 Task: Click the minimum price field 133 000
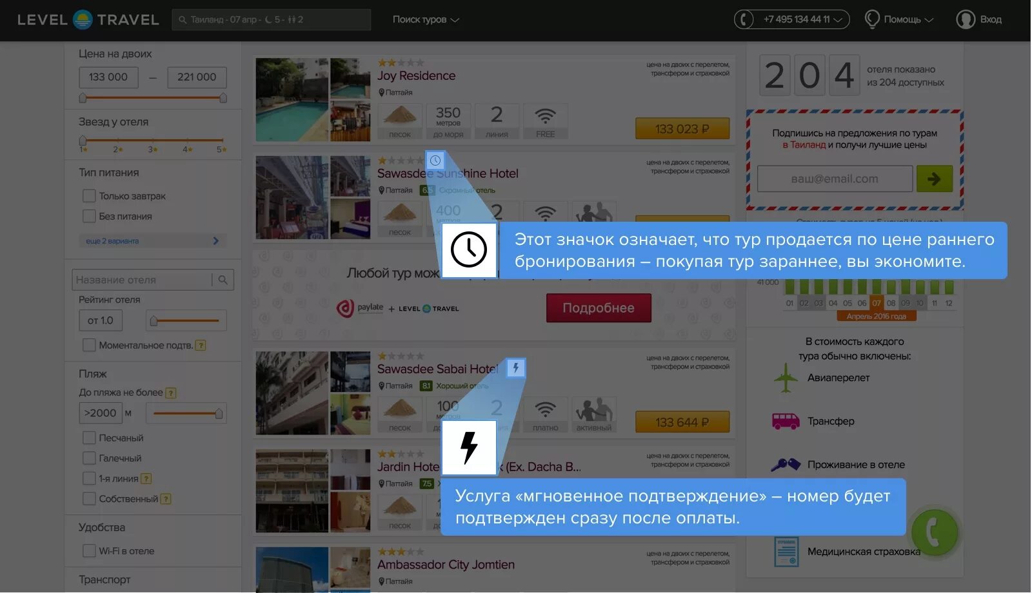(x=108, y=77)
